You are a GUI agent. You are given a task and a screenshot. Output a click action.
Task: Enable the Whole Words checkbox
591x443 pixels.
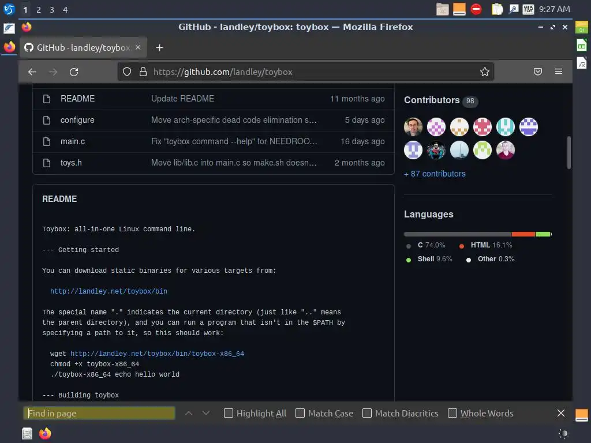click(x=452, y=413)
